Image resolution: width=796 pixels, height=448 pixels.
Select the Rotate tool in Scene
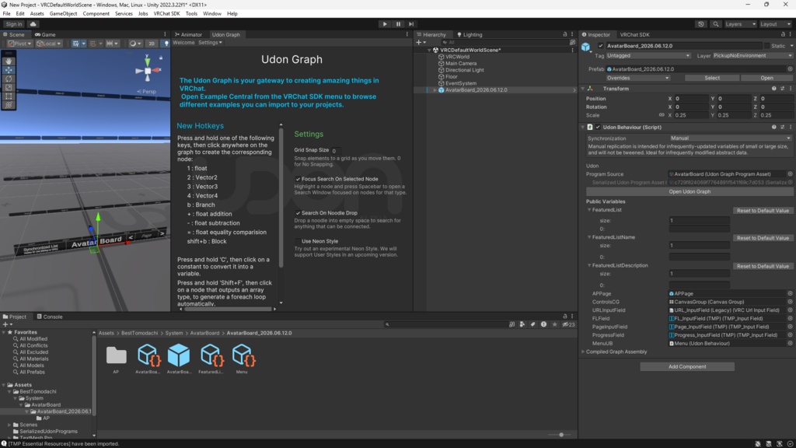tap(9, 79)
